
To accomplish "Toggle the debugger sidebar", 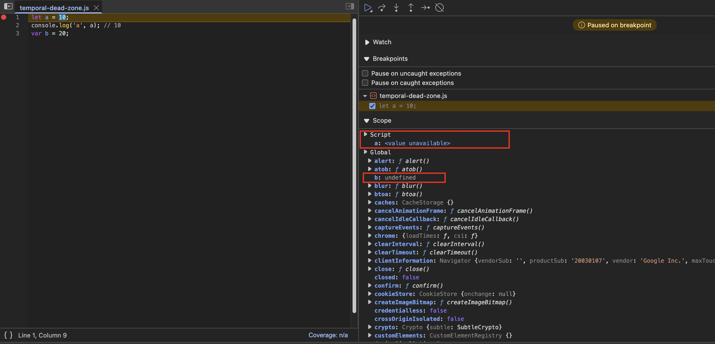I will pos(350,6).
